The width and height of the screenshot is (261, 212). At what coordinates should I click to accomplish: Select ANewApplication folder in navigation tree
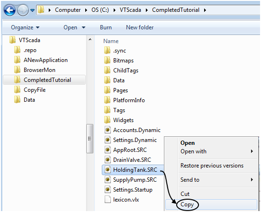tap(45, 60)
